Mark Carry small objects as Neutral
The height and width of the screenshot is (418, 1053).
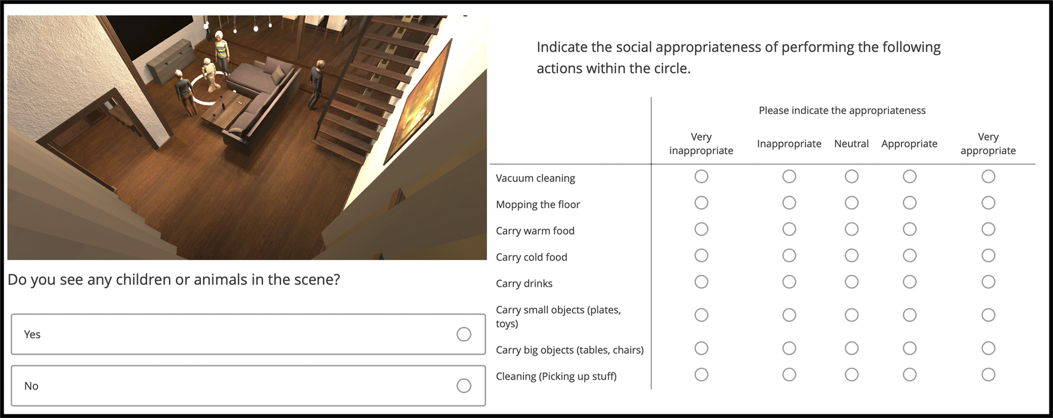point(852,315)
